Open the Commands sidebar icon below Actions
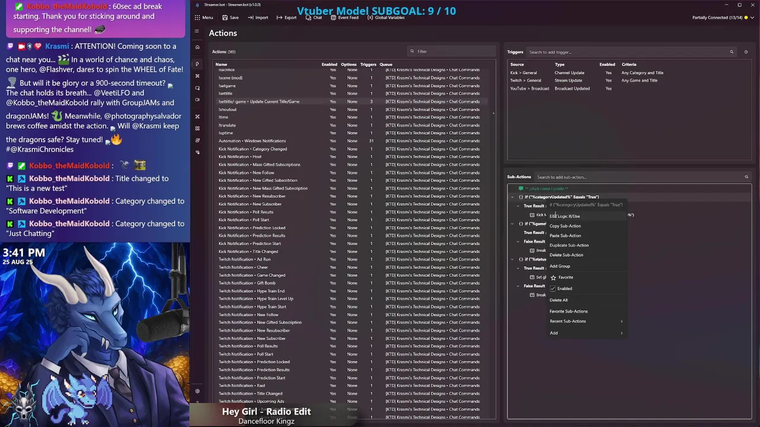This screenshot has height=427, width=760. [197, 76]
